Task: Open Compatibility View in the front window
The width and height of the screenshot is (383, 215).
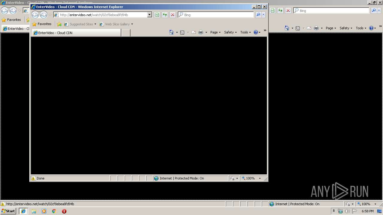Action: (157, 15)
